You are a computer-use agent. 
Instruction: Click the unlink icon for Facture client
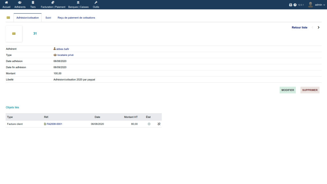click(x=159, y=124)
